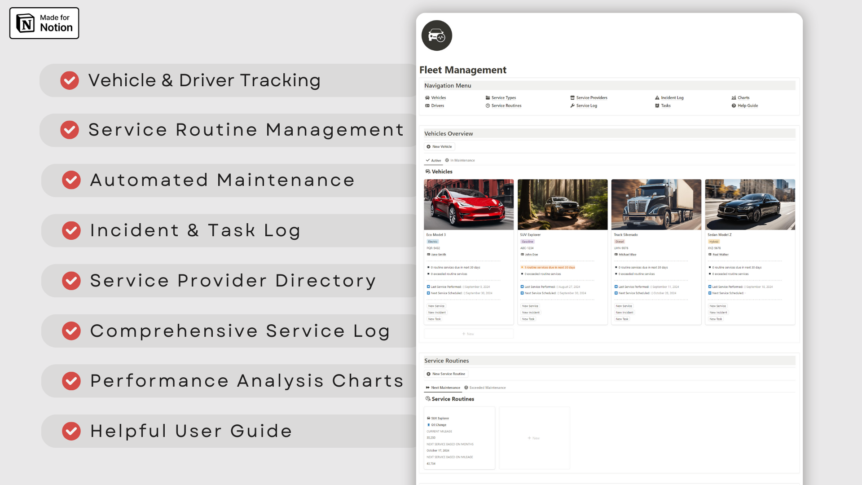The width and height of the screenshot is (862, 485).
Task: Click the Service Routines clock icon
Action: [x=488, y=106]
